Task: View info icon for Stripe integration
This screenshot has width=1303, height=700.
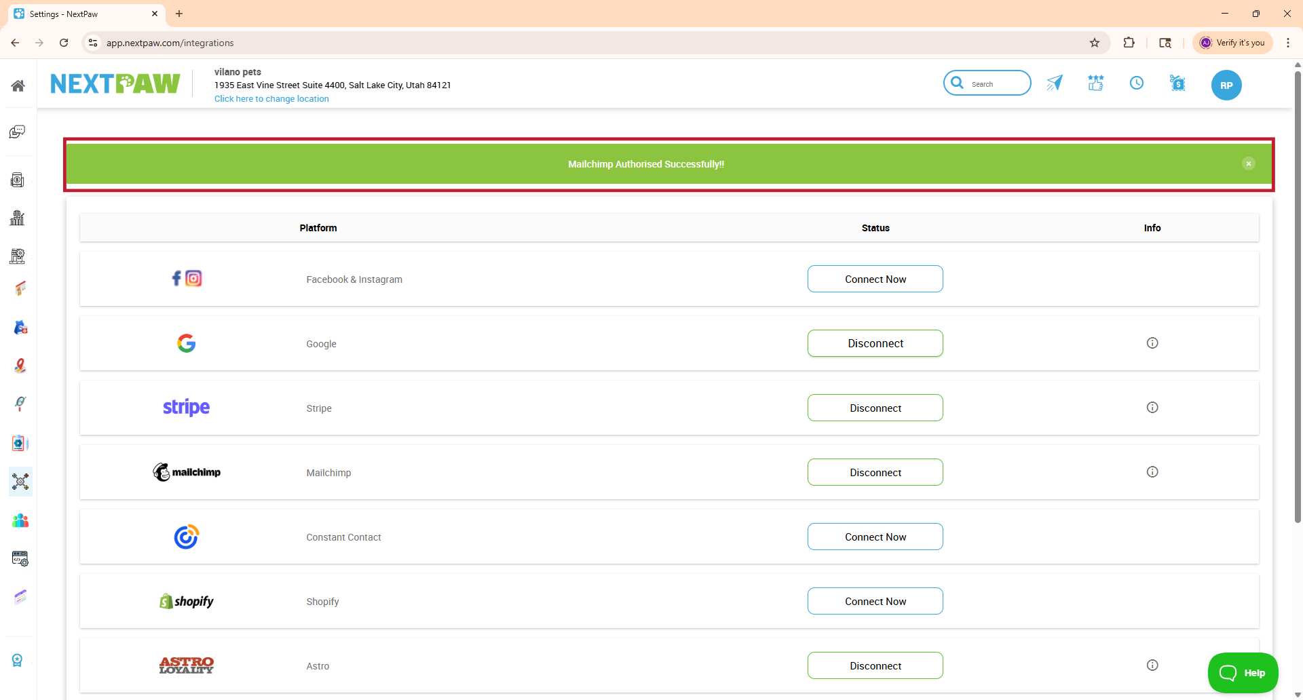Action: (1152, 408)
